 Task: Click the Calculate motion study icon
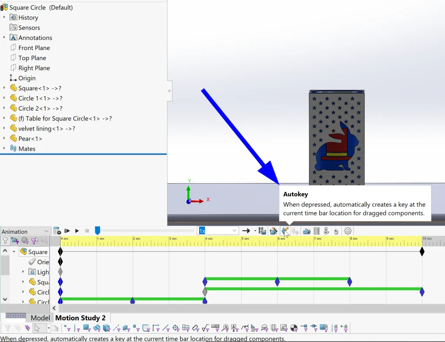[57, 231]
